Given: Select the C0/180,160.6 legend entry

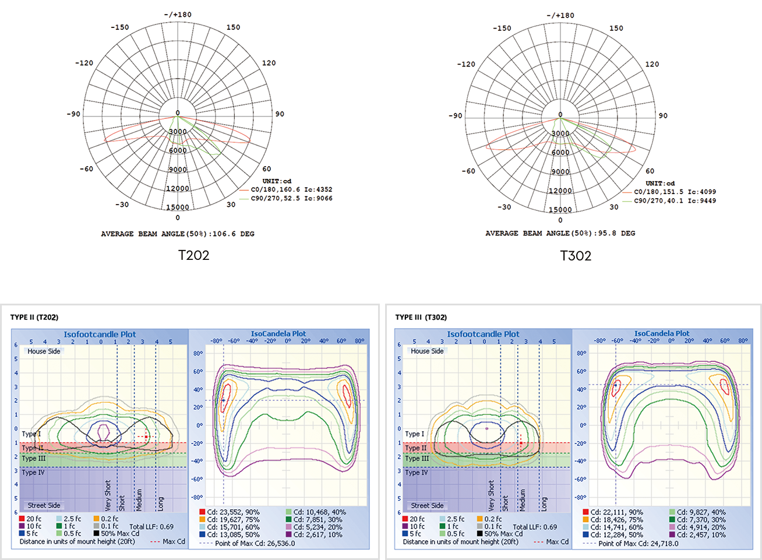Looking at the screenshot, I should [x=276, y=189].
